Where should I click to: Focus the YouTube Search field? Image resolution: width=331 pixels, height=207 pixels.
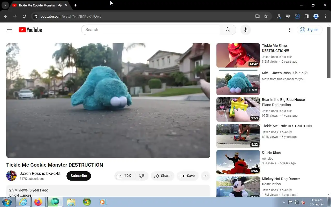tap(151, 30)
